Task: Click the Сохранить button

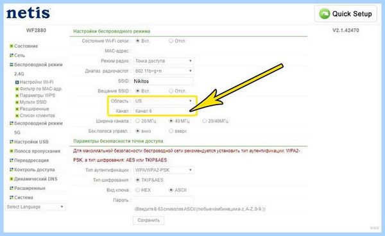Action: click(149, 221)
